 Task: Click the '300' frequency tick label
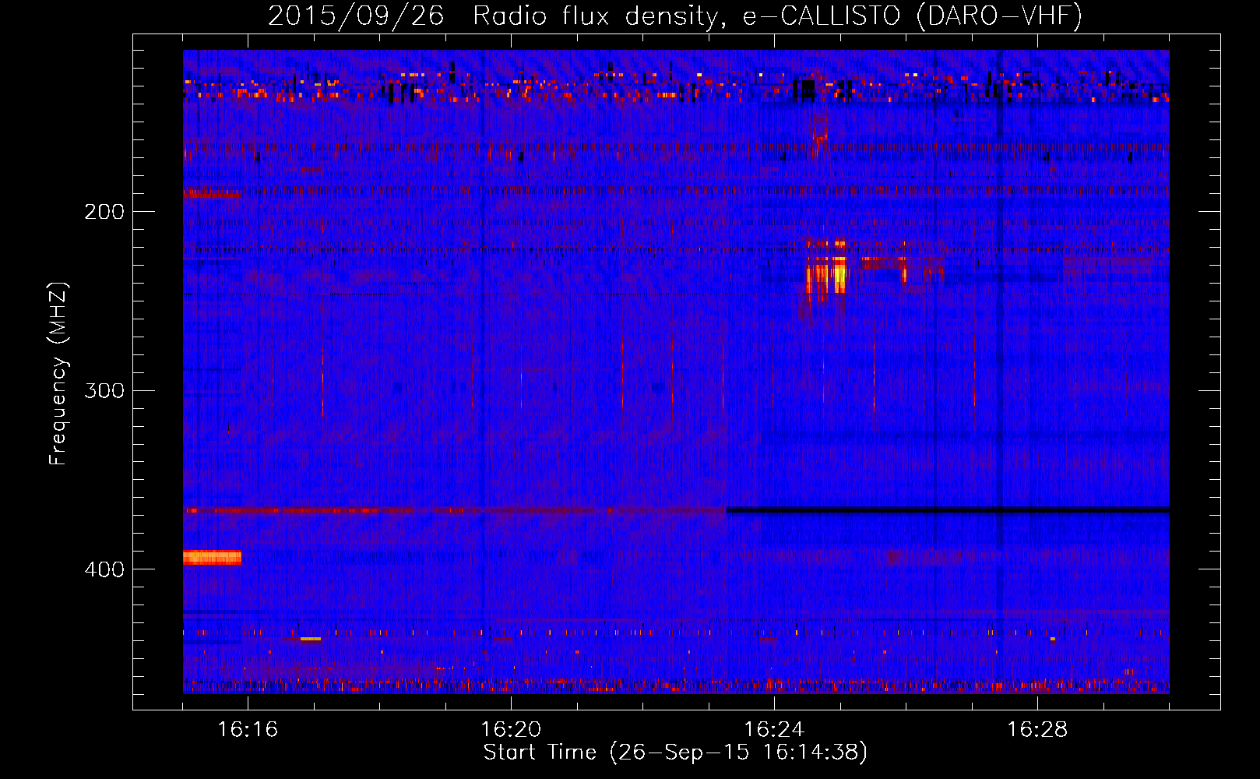pos(104,390)
